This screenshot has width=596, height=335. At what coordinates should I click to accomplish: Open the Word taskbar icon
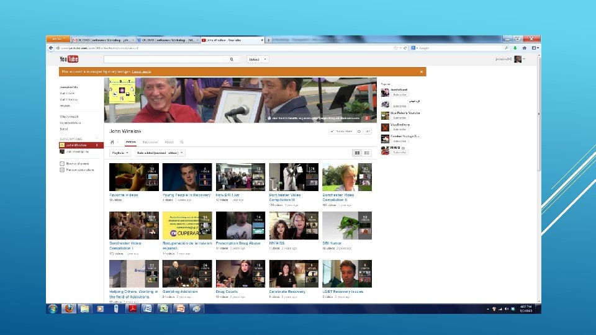[147, 308]
